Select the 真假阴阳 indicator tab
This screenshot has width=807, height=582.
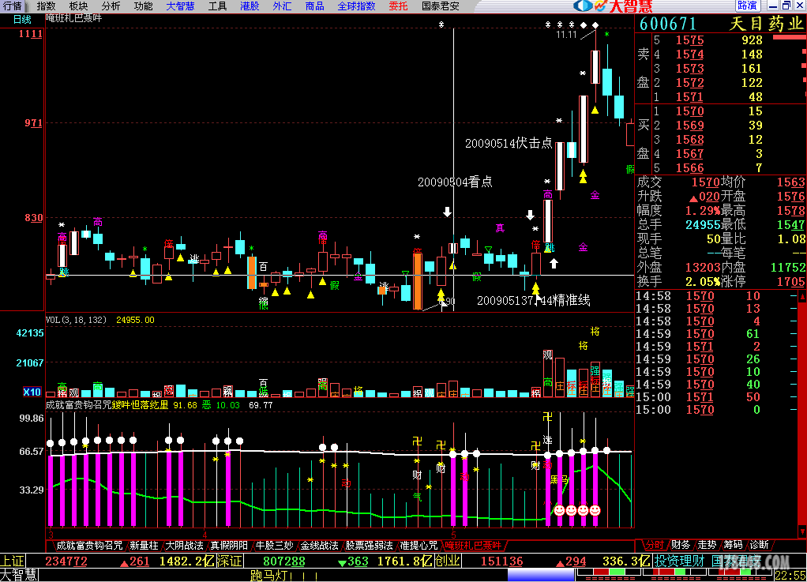click(229, 546)
